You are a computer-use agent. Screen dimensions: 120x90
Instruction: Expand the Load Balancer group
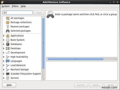[4, 65]
